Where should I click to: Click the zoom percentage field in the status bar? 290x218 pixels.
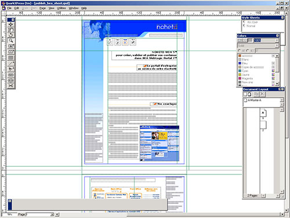(10, 215)
